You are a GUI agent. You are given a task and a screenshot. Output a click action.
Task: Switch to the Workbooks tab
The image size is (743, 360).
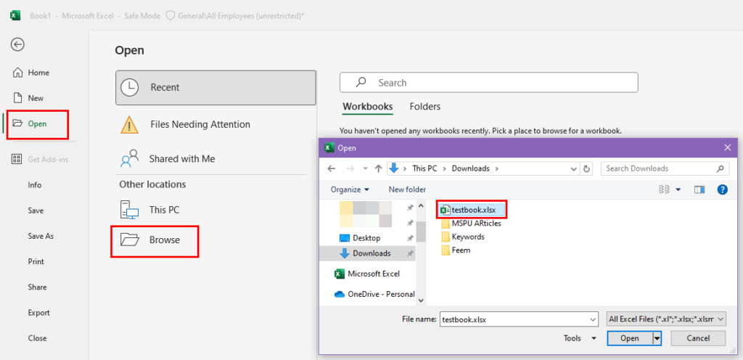click(x=368, y=107)
